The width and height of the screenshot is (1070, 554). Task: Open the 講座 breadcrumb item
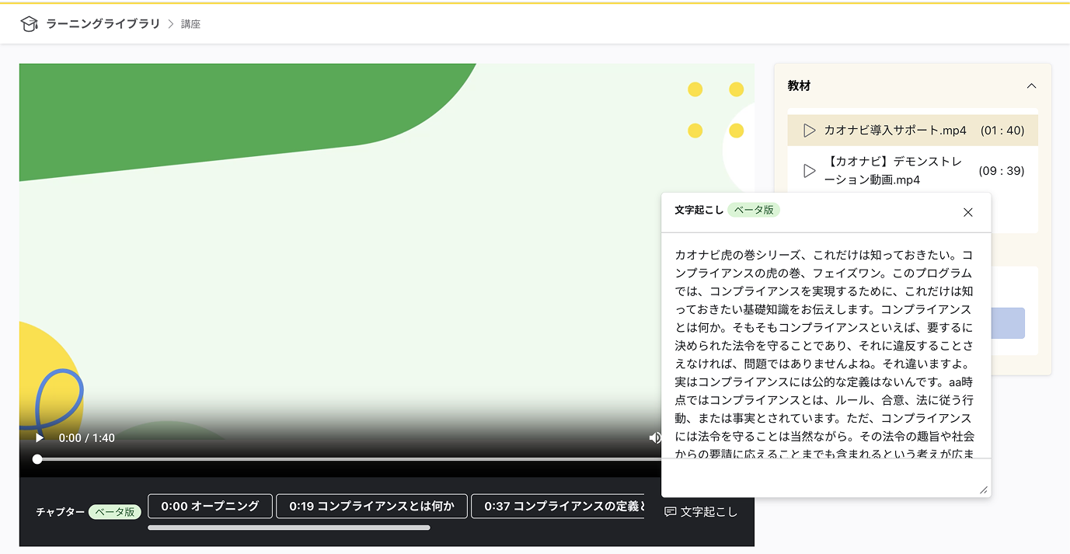click(190, 23)
